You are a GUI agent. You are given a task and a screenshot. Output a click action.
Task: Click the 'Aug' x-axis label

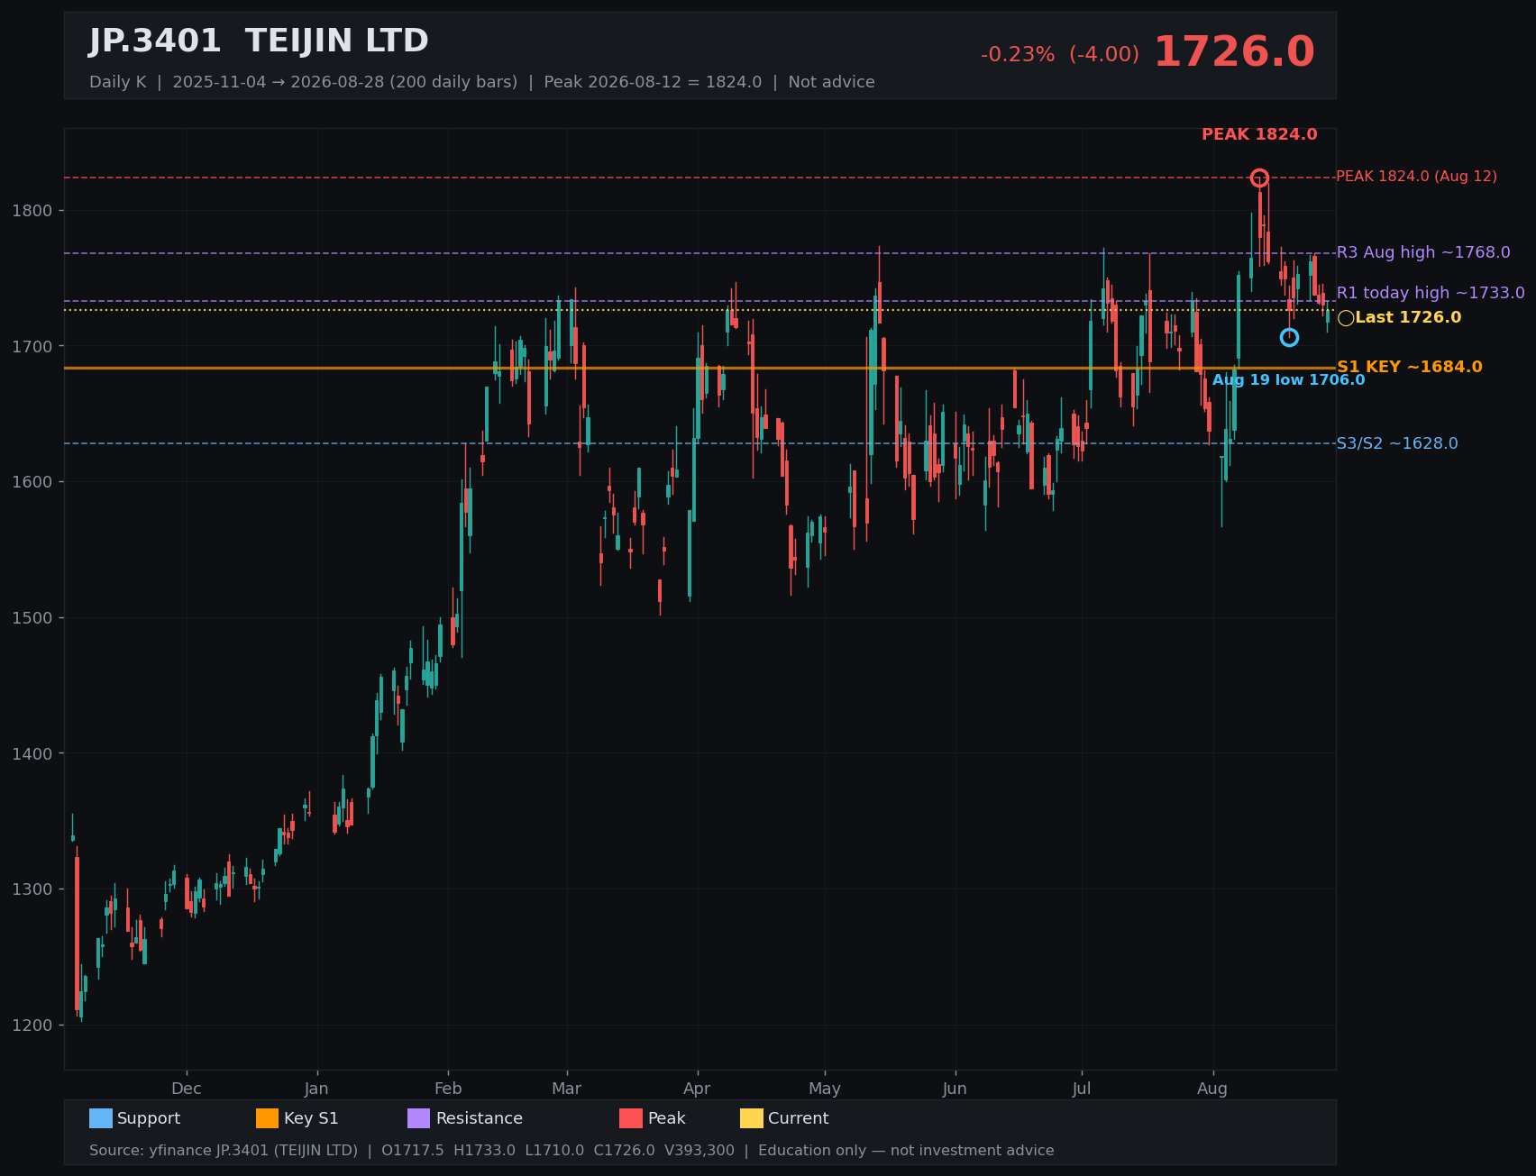coord(1212,1089)
